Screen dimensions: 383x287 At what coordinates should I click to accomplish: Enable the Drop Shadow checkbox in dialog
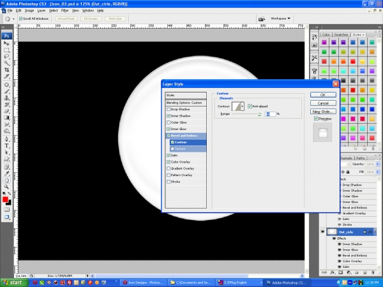click(169, 109)
